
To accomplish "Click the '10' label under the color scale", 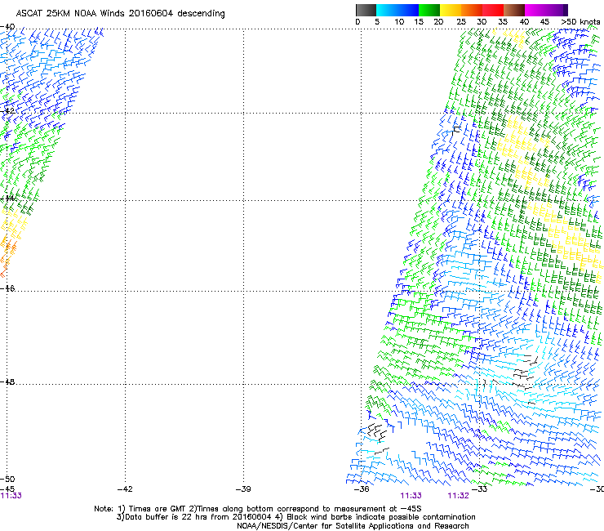I will pos(399,22).
